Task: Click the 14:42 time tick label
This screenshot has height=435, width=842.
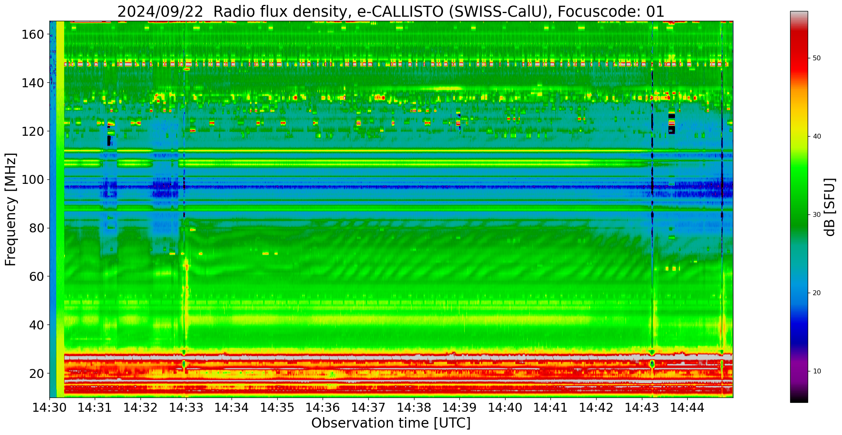Action: (596, 407)
